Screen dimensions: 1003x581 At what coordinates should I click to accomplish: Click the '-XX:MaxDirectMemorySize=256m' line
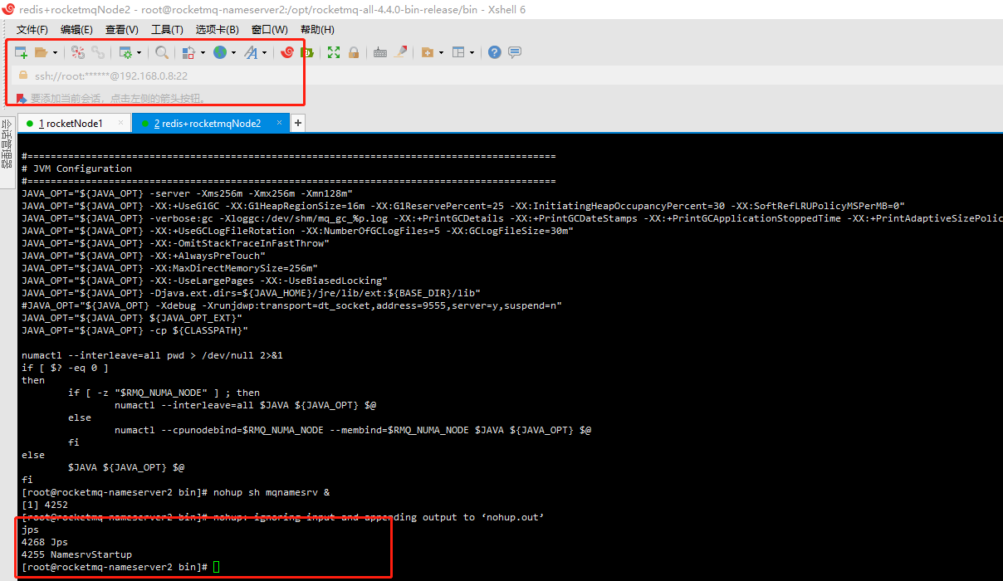[x=169, y=268]
